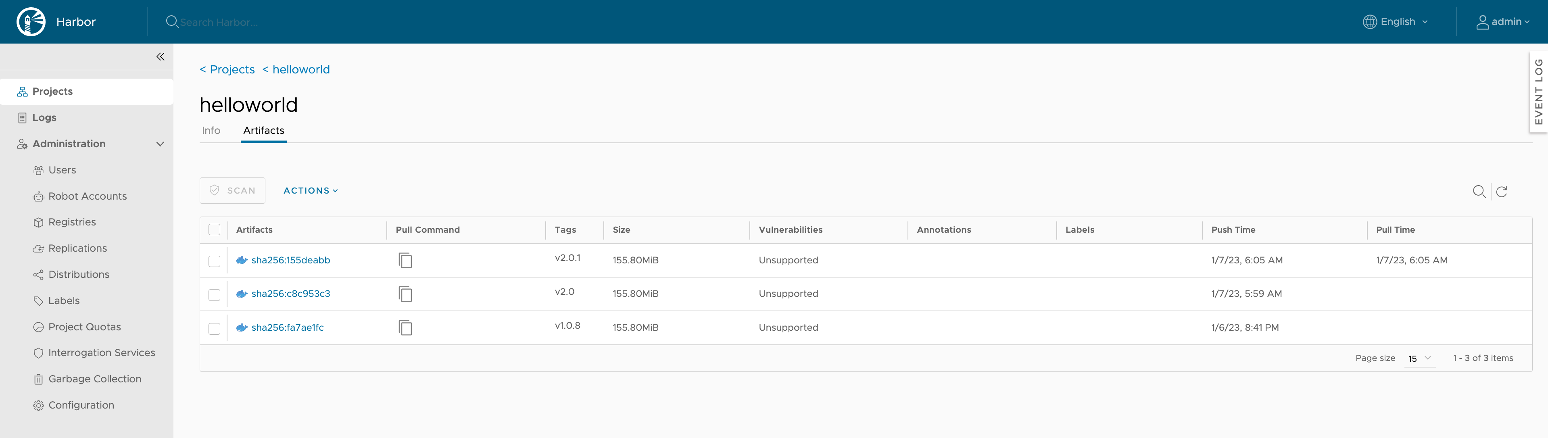Select the Artifacts tab
The width and height of the screenshot is (1548, 438).
263,130
